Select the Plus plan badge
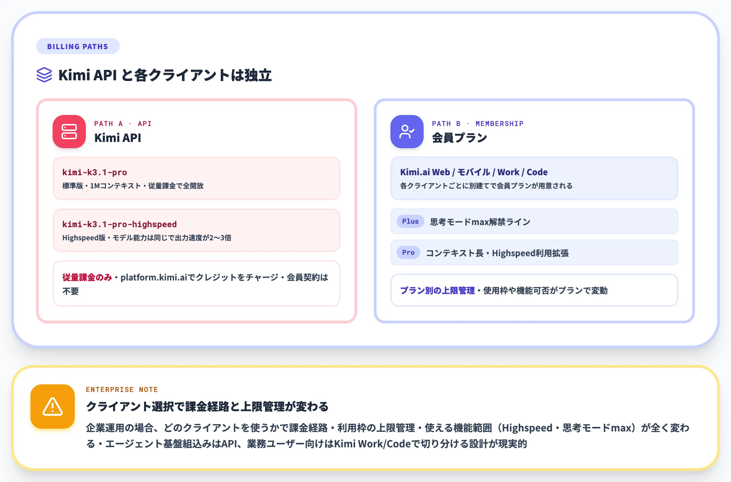 tap(410, 221)
